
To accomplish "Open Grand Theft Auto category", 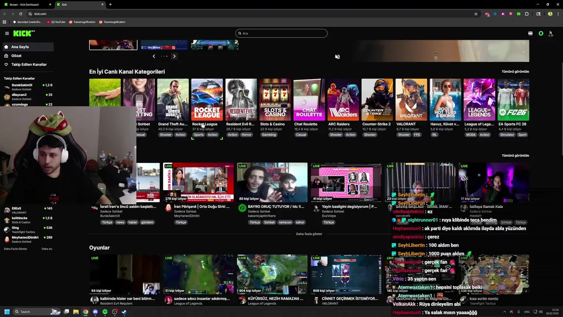I will 173,100.
